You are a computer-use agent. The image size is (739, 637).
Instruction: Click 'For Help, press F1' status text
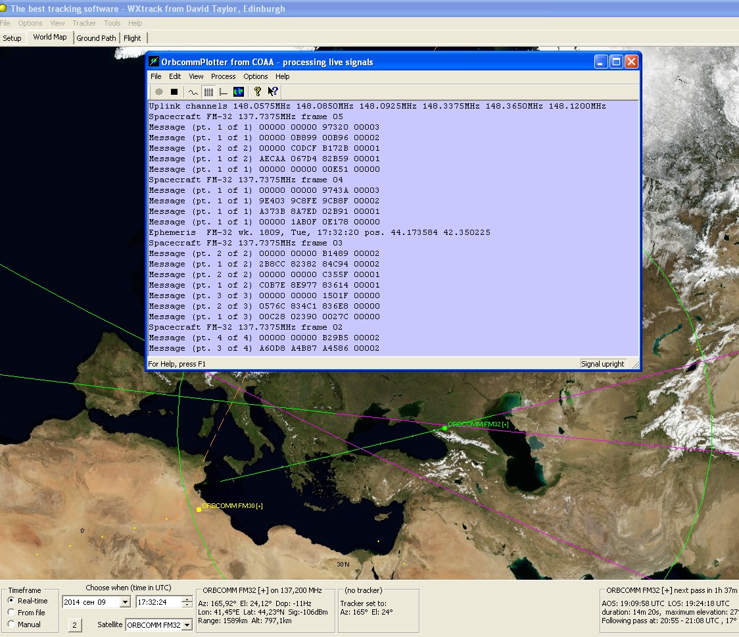pyautogui.click(x=177, y=364)
